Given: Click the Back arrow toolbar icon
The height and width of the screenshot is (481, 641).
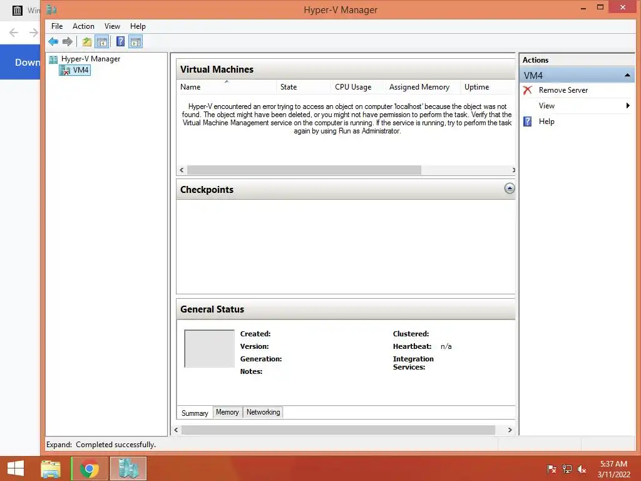Looking at the screenshot, I should click(53, 41).
